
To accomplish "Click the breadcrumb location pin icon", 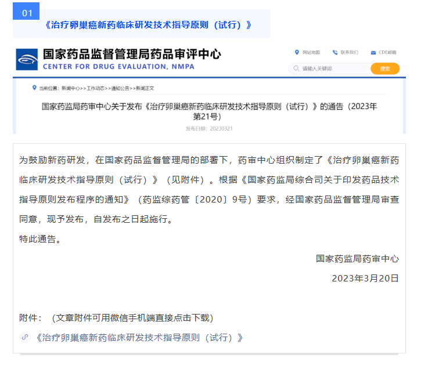I will click(x=34, y=88).
